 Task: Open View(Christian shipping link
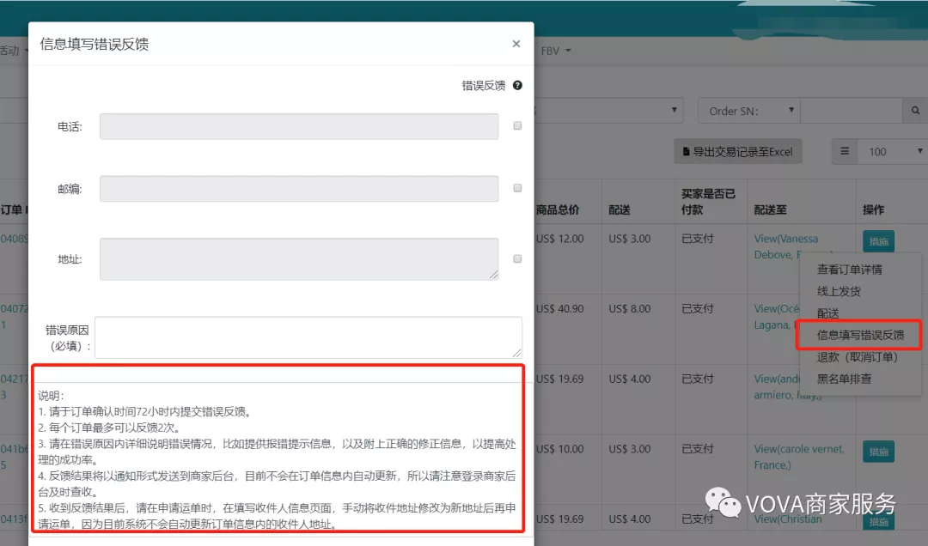pyautogui.click(x=788, y=519)
